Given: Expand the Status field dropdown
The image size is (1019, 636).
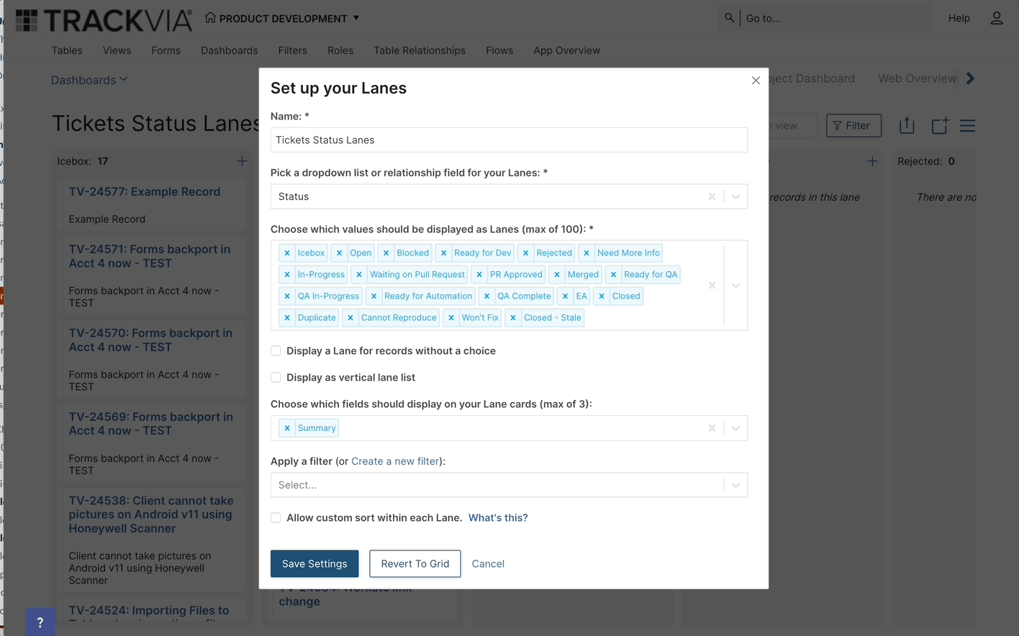Looking at the screenshot, I should click(x=735, y=196).
